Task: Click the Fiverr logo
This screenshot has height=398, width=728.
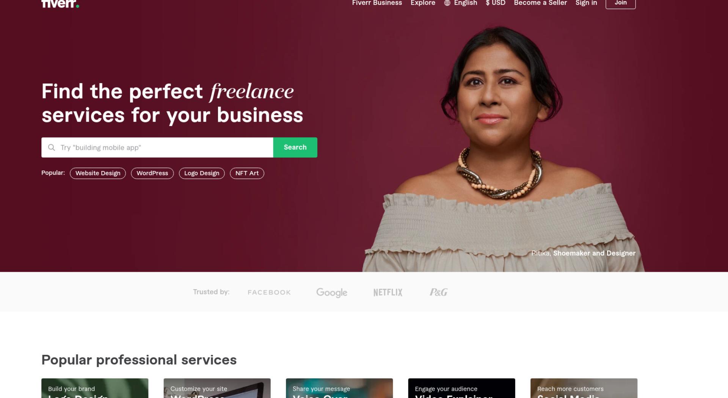Action: 60,3
